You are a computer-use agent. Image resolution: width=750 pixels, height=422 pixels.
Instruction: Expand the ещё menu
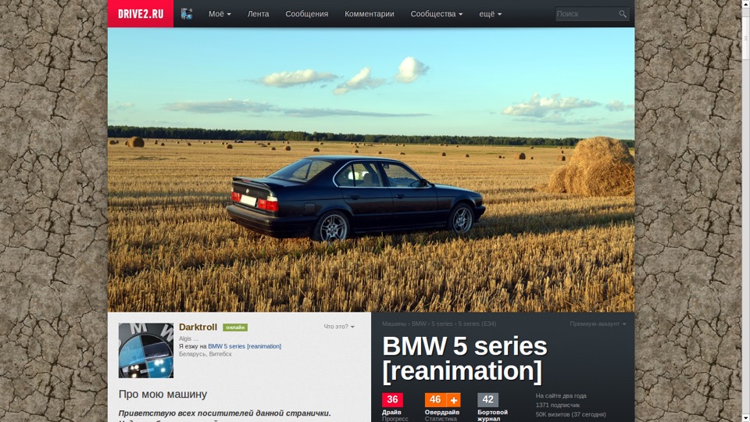(x=491, y=14)
